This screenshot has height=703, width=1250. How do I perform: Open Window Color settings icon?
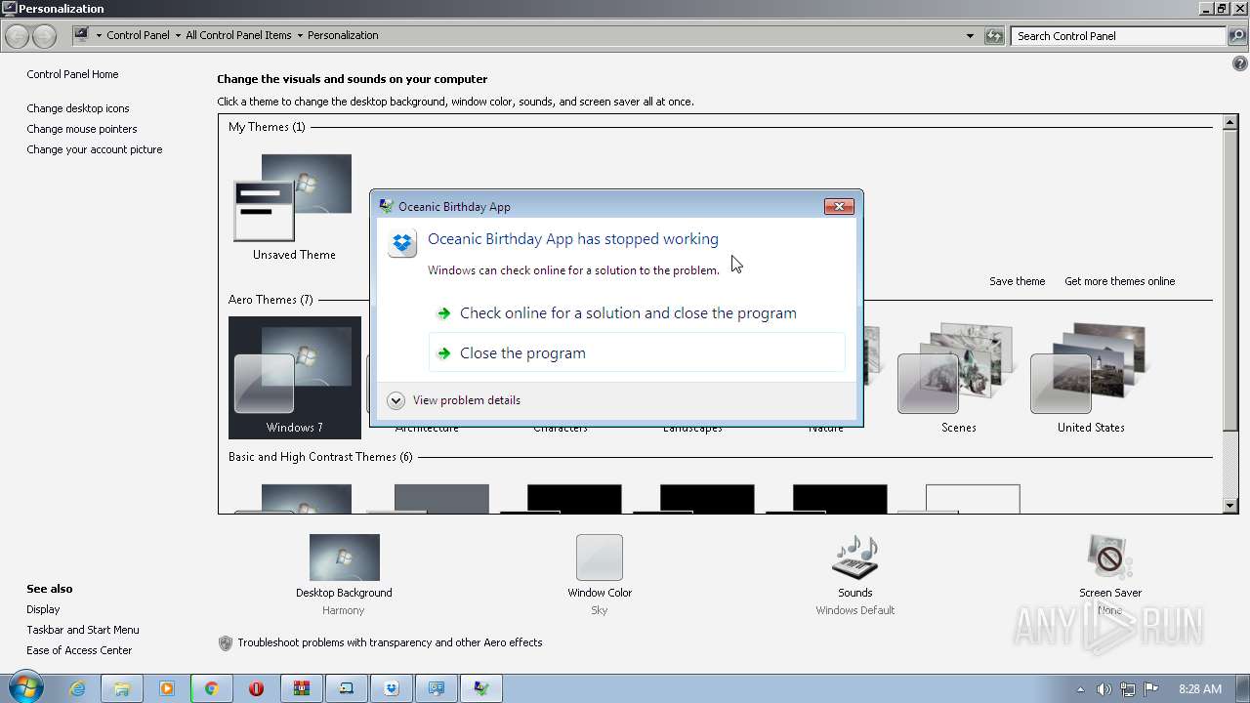click(x=600, y=558)
